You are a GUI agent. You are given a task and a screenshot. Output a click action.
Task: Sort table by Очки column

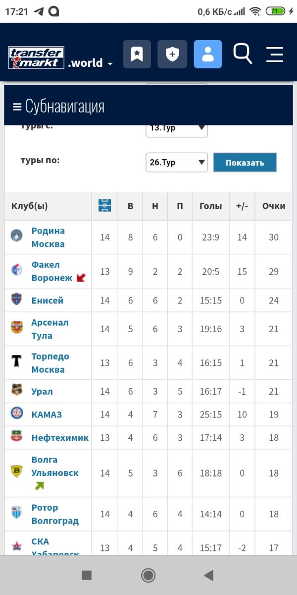pyautogui.click(x=274, y=206)
